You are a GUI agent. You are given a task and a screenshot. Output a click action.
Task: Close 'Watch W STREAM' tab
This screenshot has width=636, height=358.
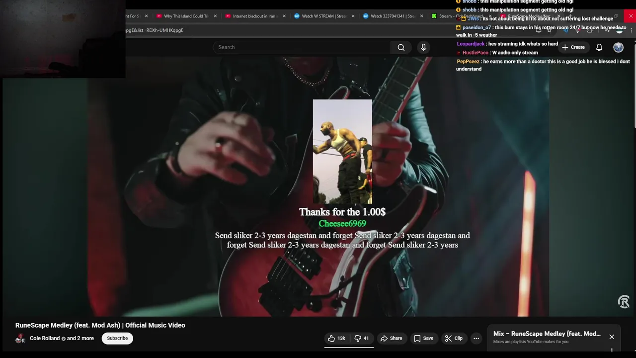point(353,16)
